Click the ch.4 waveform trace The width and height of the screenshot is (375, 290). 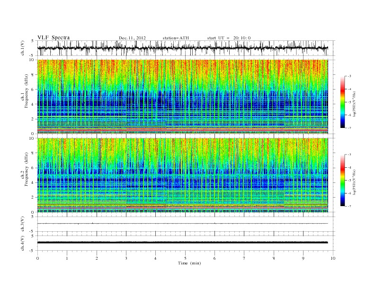[182, 243]
